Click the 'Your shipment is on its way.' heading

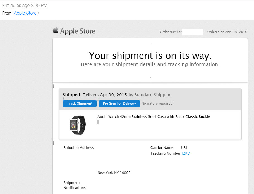coord(150,56)
